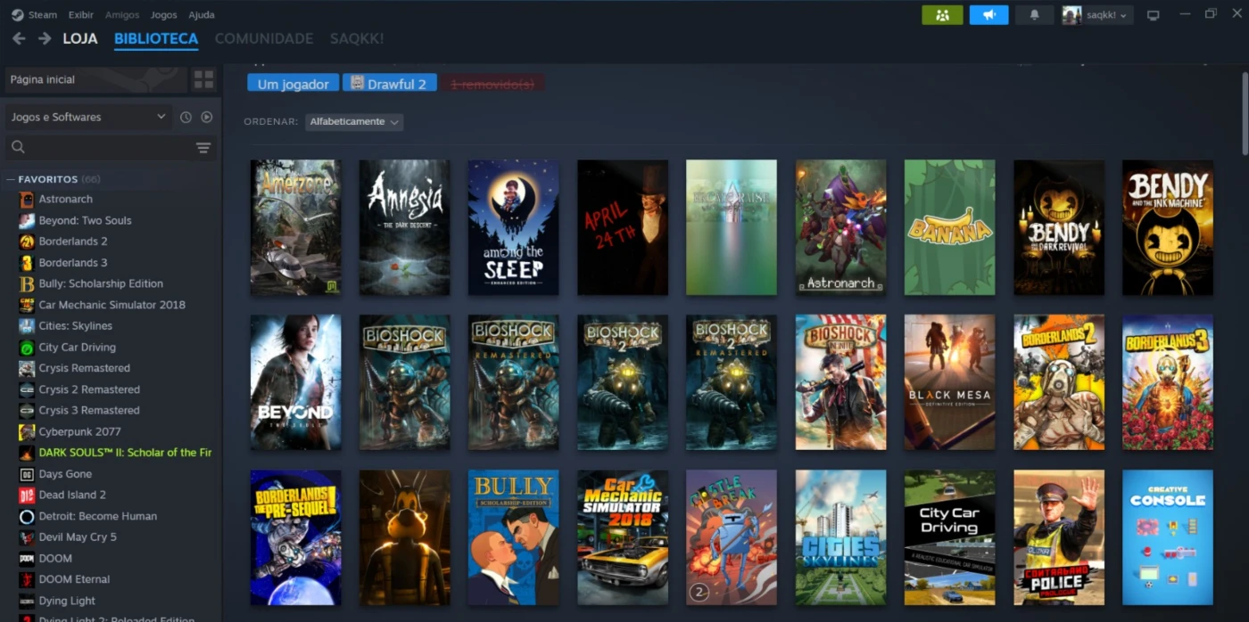Screen dimensions: 1249x622
Task: Click the Astronarch sidebar icon
Action: [27, 199]
